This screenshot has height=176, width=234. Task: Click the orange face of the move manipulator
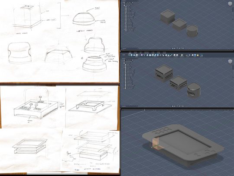click(x=156, y=143)
